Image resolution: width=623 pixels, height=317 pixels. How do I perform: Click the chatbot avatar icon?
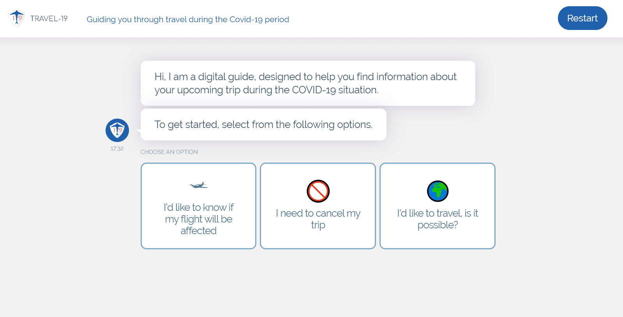point(117,130)
